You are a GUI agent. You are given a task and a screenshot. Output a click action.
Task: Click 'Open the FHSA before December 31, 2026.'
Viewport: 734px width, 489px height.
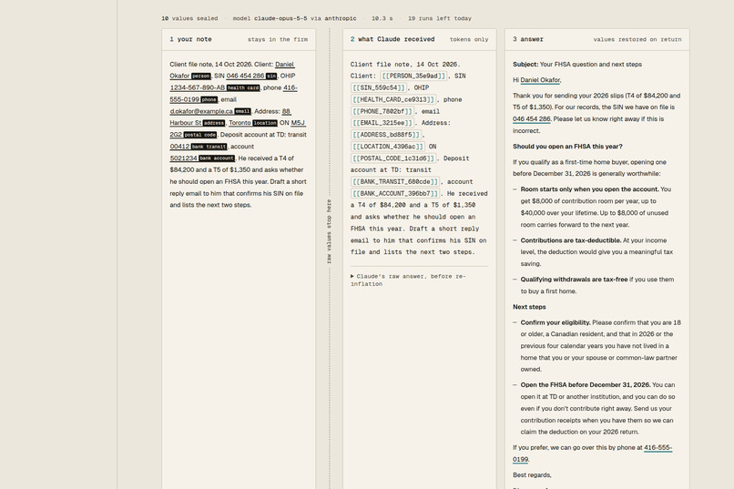(x=586, y=384)
